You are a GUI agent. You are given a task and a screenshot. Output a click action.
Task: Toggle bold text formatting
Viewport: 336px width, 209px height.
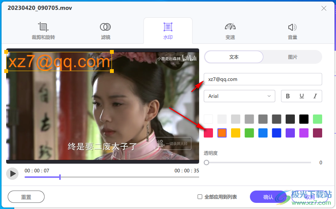[288, 96]
